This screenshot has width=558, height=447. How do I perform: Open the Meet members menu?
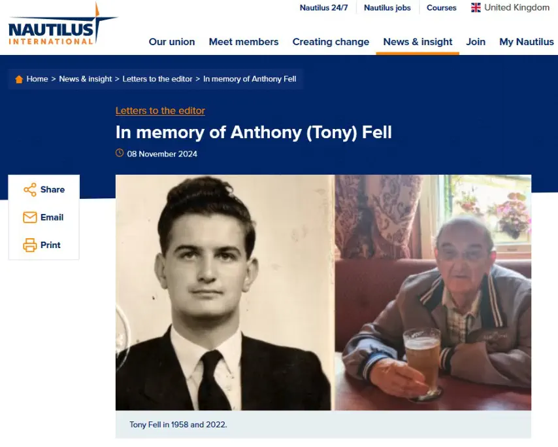244,42
